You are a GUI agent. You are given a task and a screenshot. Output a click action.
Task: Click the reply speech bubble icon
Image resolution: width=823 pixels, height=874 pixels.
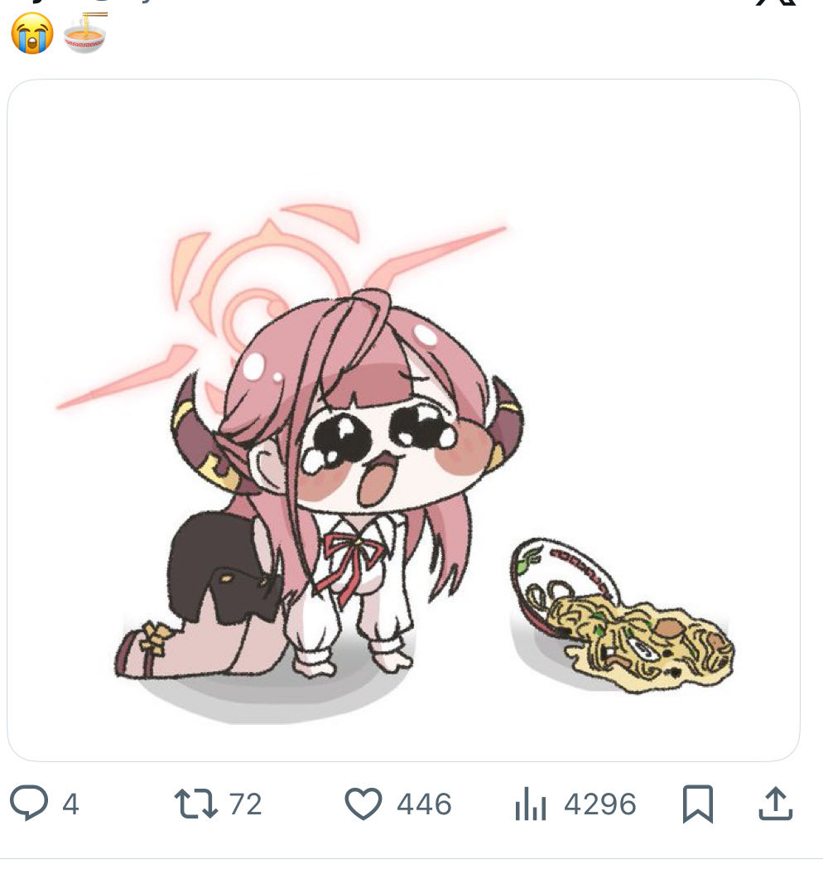29,804
